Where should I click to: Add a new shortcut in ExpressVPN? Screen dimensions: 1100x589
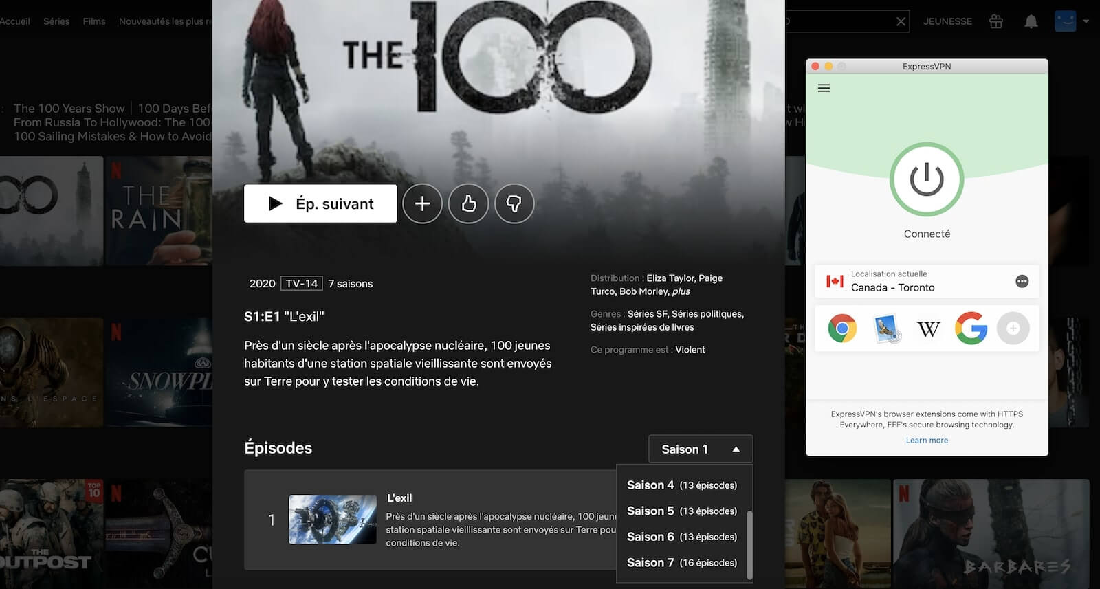1013,329
